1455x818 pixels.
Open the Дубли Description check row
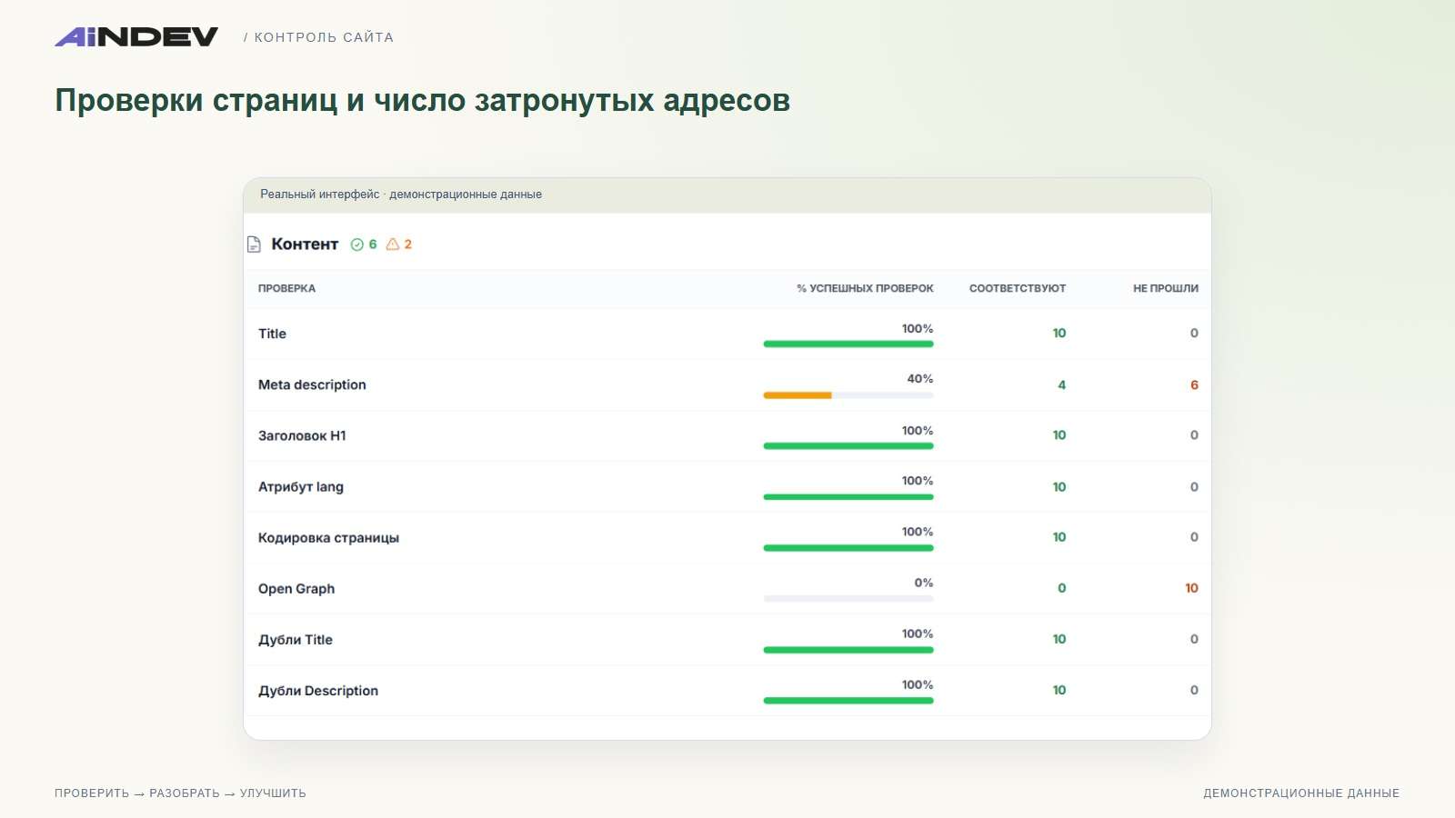pyautogui.click(x=727, y=690)
